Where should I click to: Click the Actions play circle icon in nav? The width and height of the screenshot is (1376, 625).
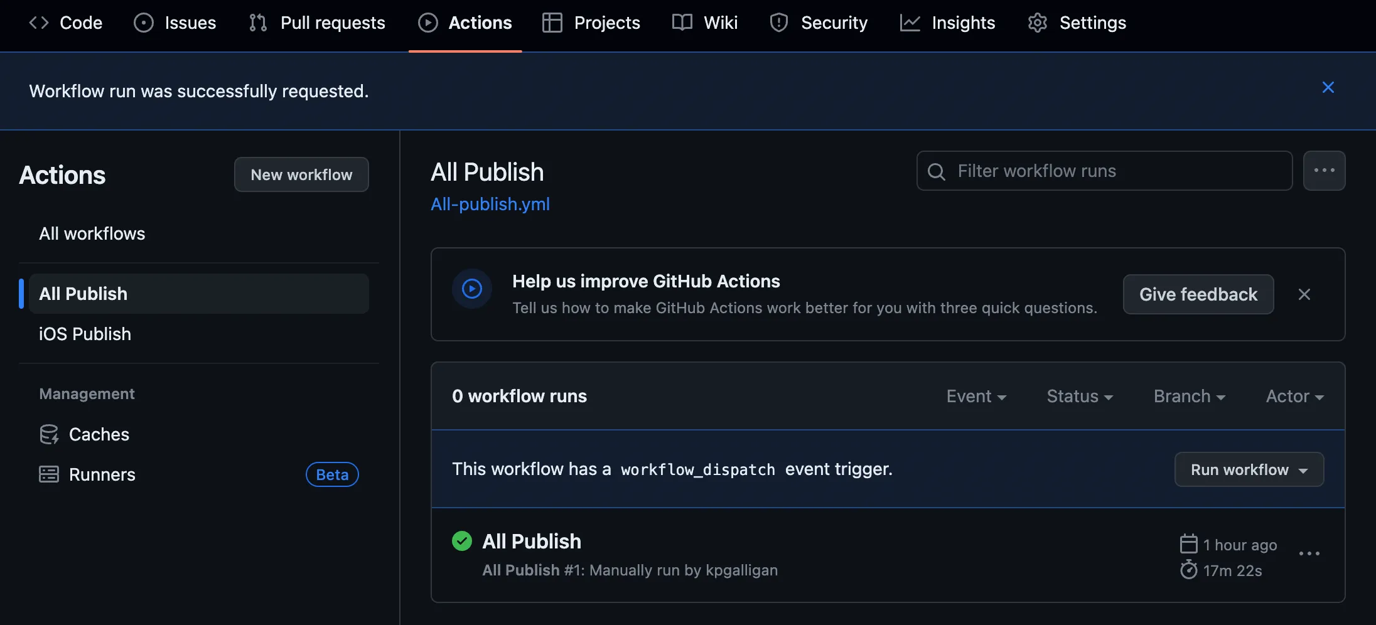point(428,23)
